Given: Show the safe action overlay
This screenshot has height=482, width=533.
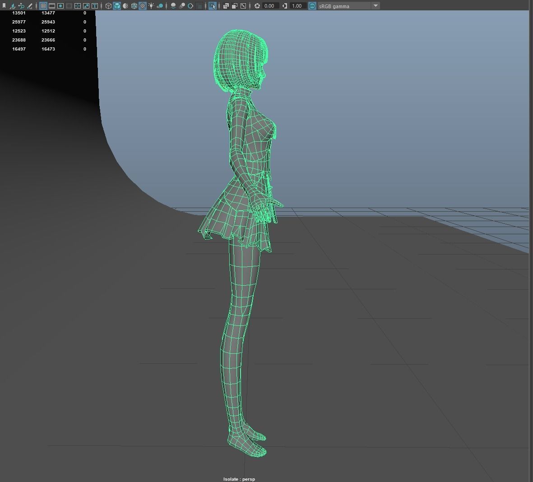Looking at the screenshot, I should (x=86, y=6).
